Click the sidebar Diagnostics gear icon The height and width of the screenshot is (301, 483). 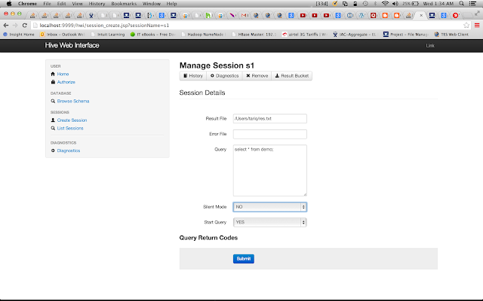coord(53,150)
